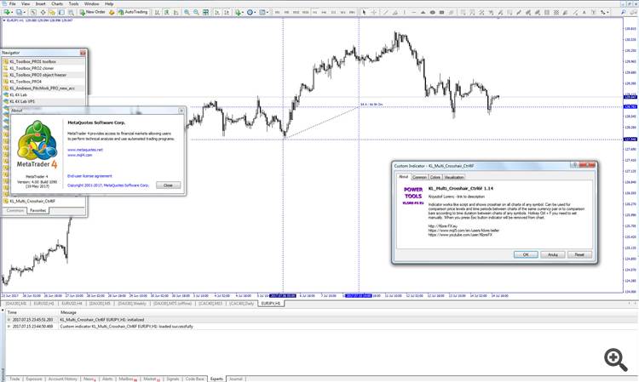639x382 pixels.
Task: Open the periods clock dropdown
Action: 251,12
